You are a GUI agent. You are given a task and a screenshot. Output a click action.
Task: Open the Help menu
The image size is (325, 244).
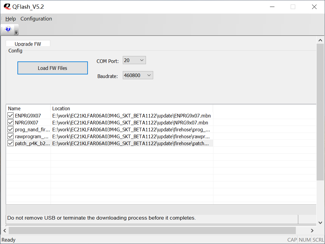coord(11,19)
